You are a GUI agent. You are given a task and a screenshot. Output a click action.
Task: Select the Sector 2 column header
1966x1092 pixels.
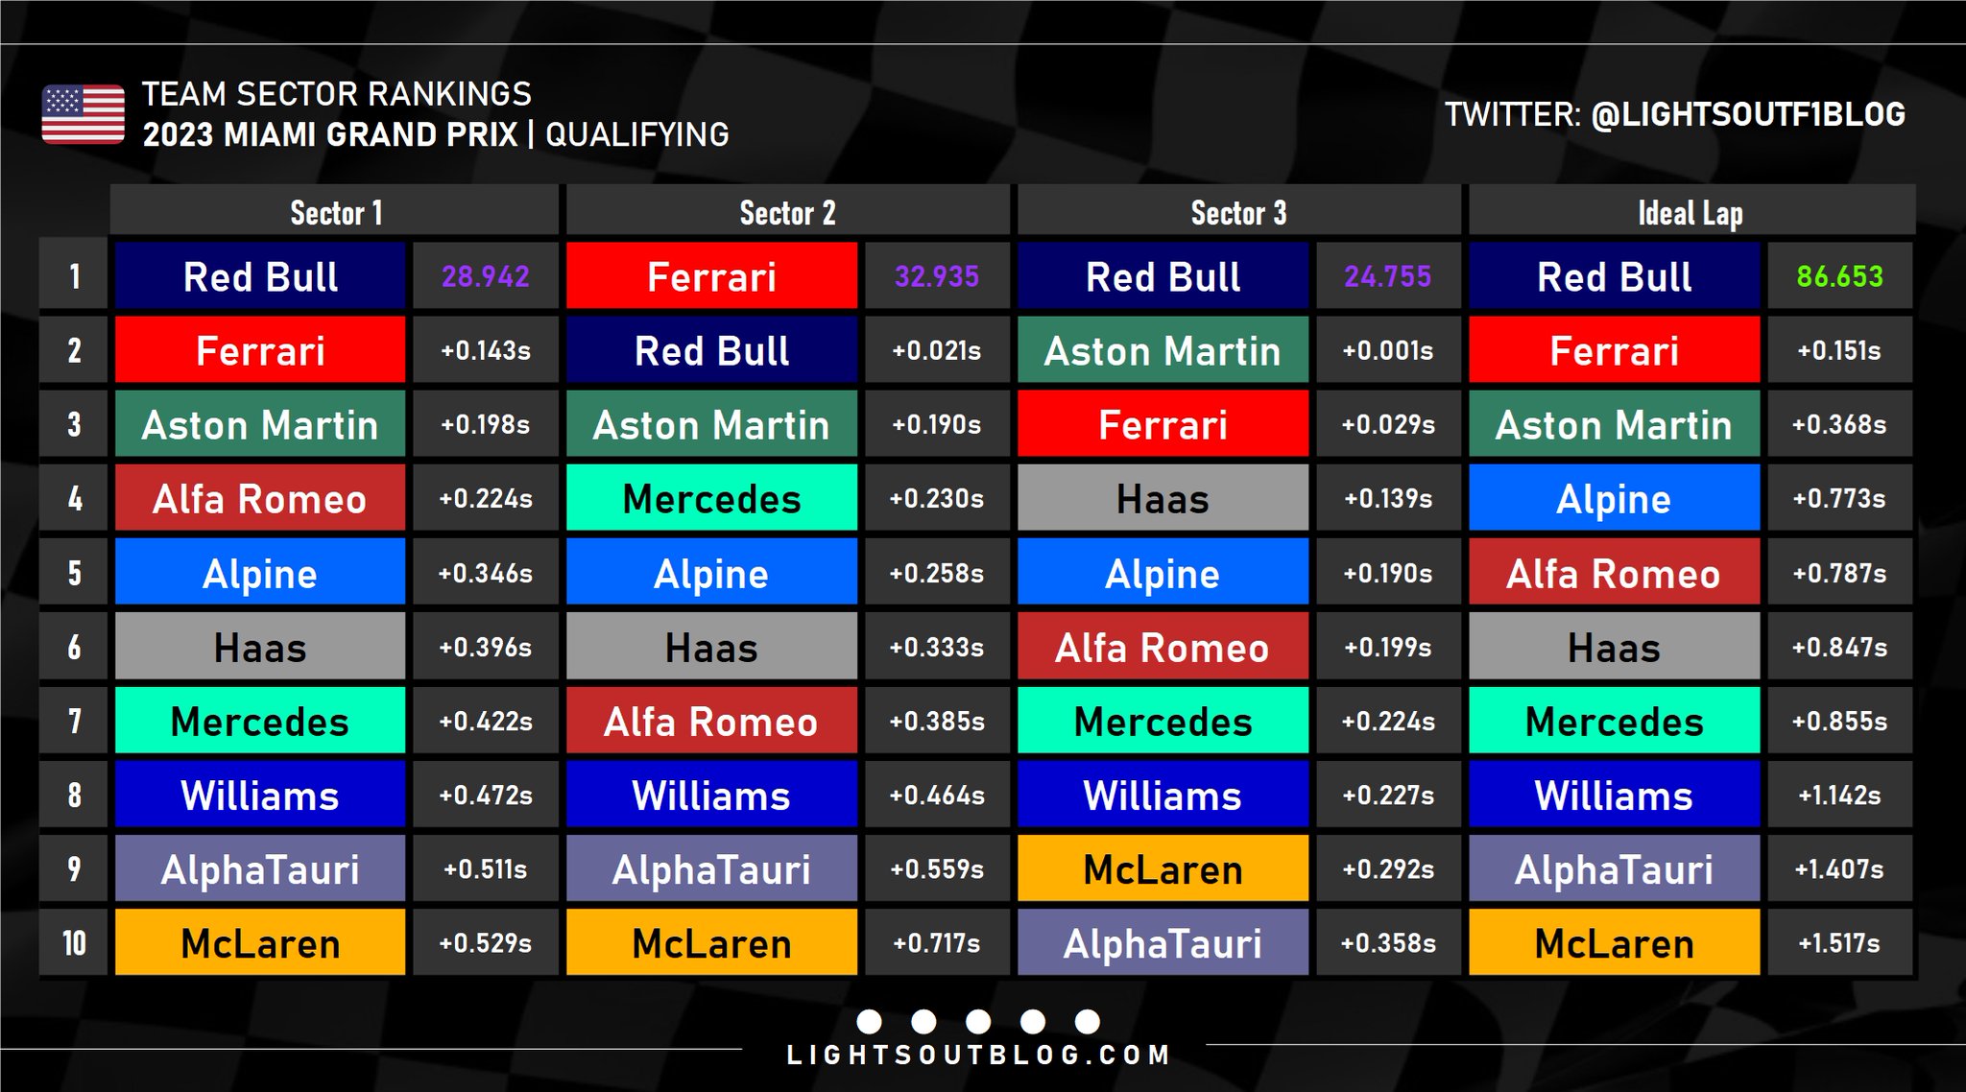pos(787,212)
